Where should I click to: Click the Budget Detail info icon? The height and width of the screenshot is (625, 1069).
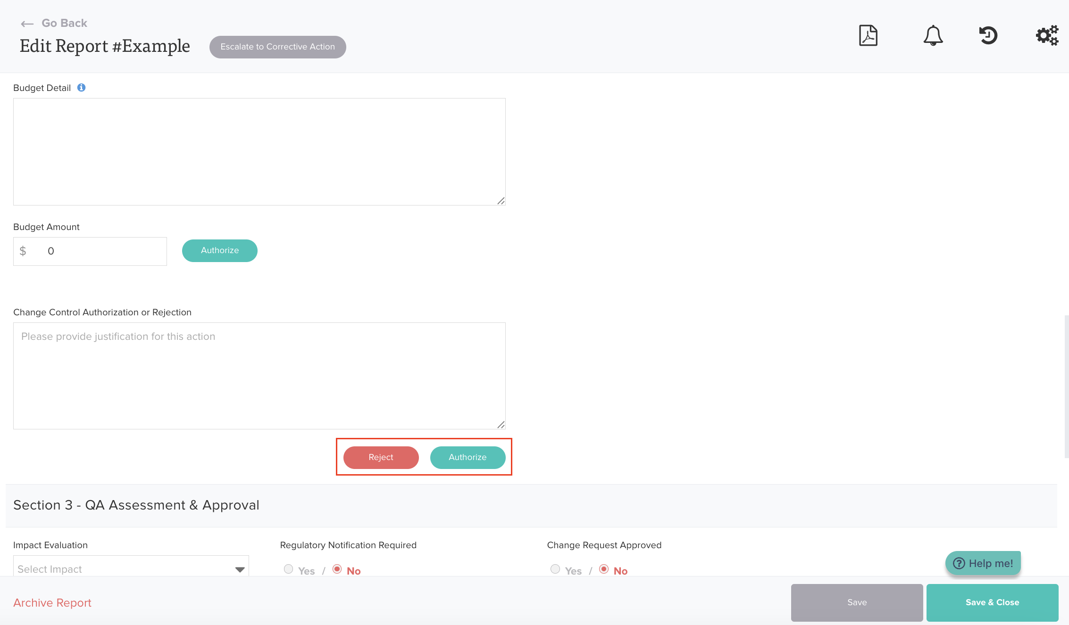[81, 88]
